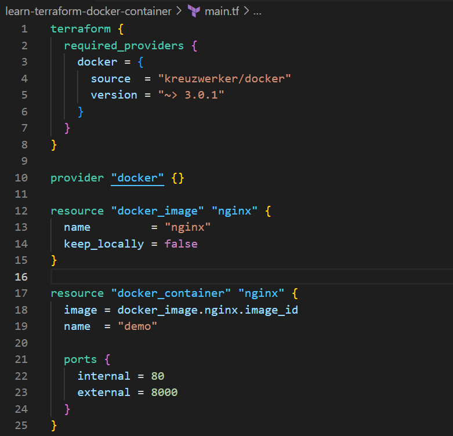Click line number 1 in gutter
The width and height of the screenshot is (453, 436).
[24, 29]
